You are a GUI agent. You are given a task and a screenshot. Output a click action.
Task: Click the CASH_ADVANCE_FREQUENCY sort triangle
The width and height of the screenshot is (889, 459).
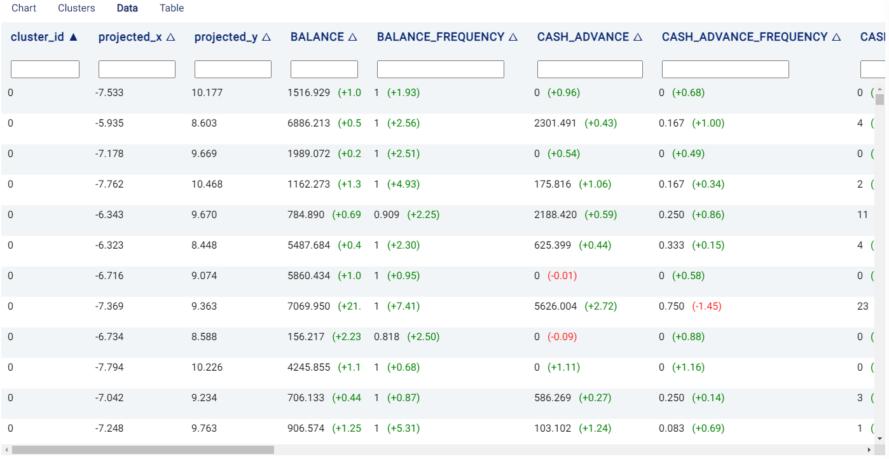836,38
